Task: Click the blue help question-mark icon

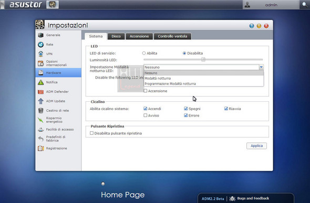Action: (252, 26)
